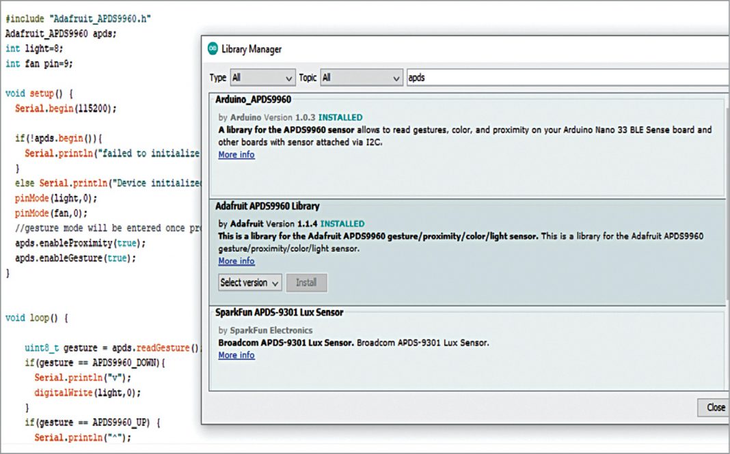This screenshot has height=454, width=730.
Task: Expand the Select version dropdown
Action: pyautogui.click(x=250, y=283)
